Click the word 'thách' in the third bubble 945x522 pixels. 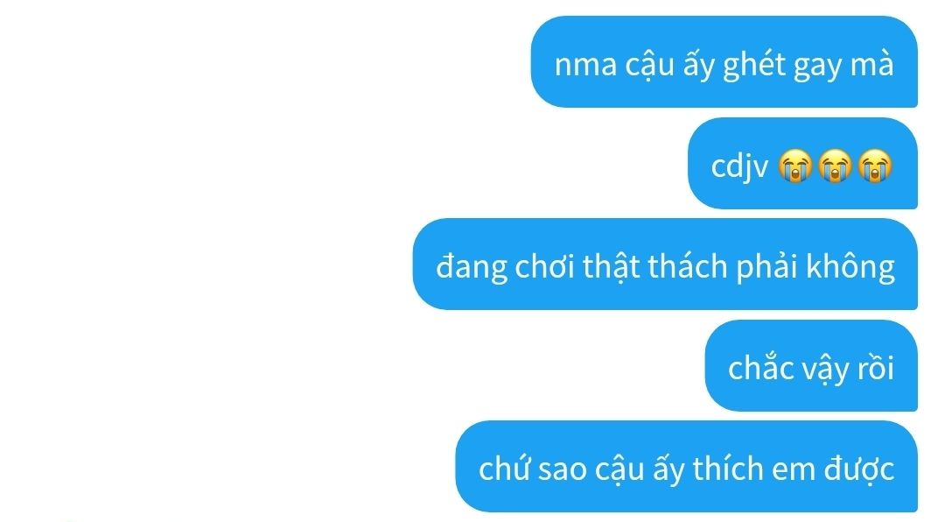tap(688, 265)
